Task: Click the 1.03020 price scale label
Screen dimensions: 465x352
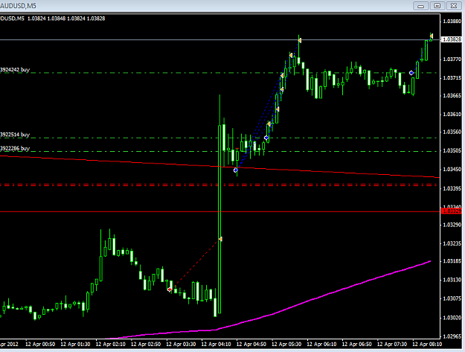Action: pos(452,318)
